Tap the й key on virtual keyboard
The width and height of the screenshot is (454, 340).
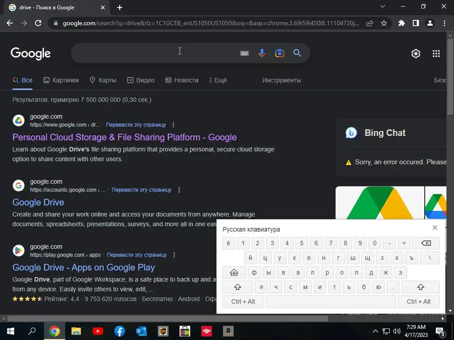click(x=250, y=258)
